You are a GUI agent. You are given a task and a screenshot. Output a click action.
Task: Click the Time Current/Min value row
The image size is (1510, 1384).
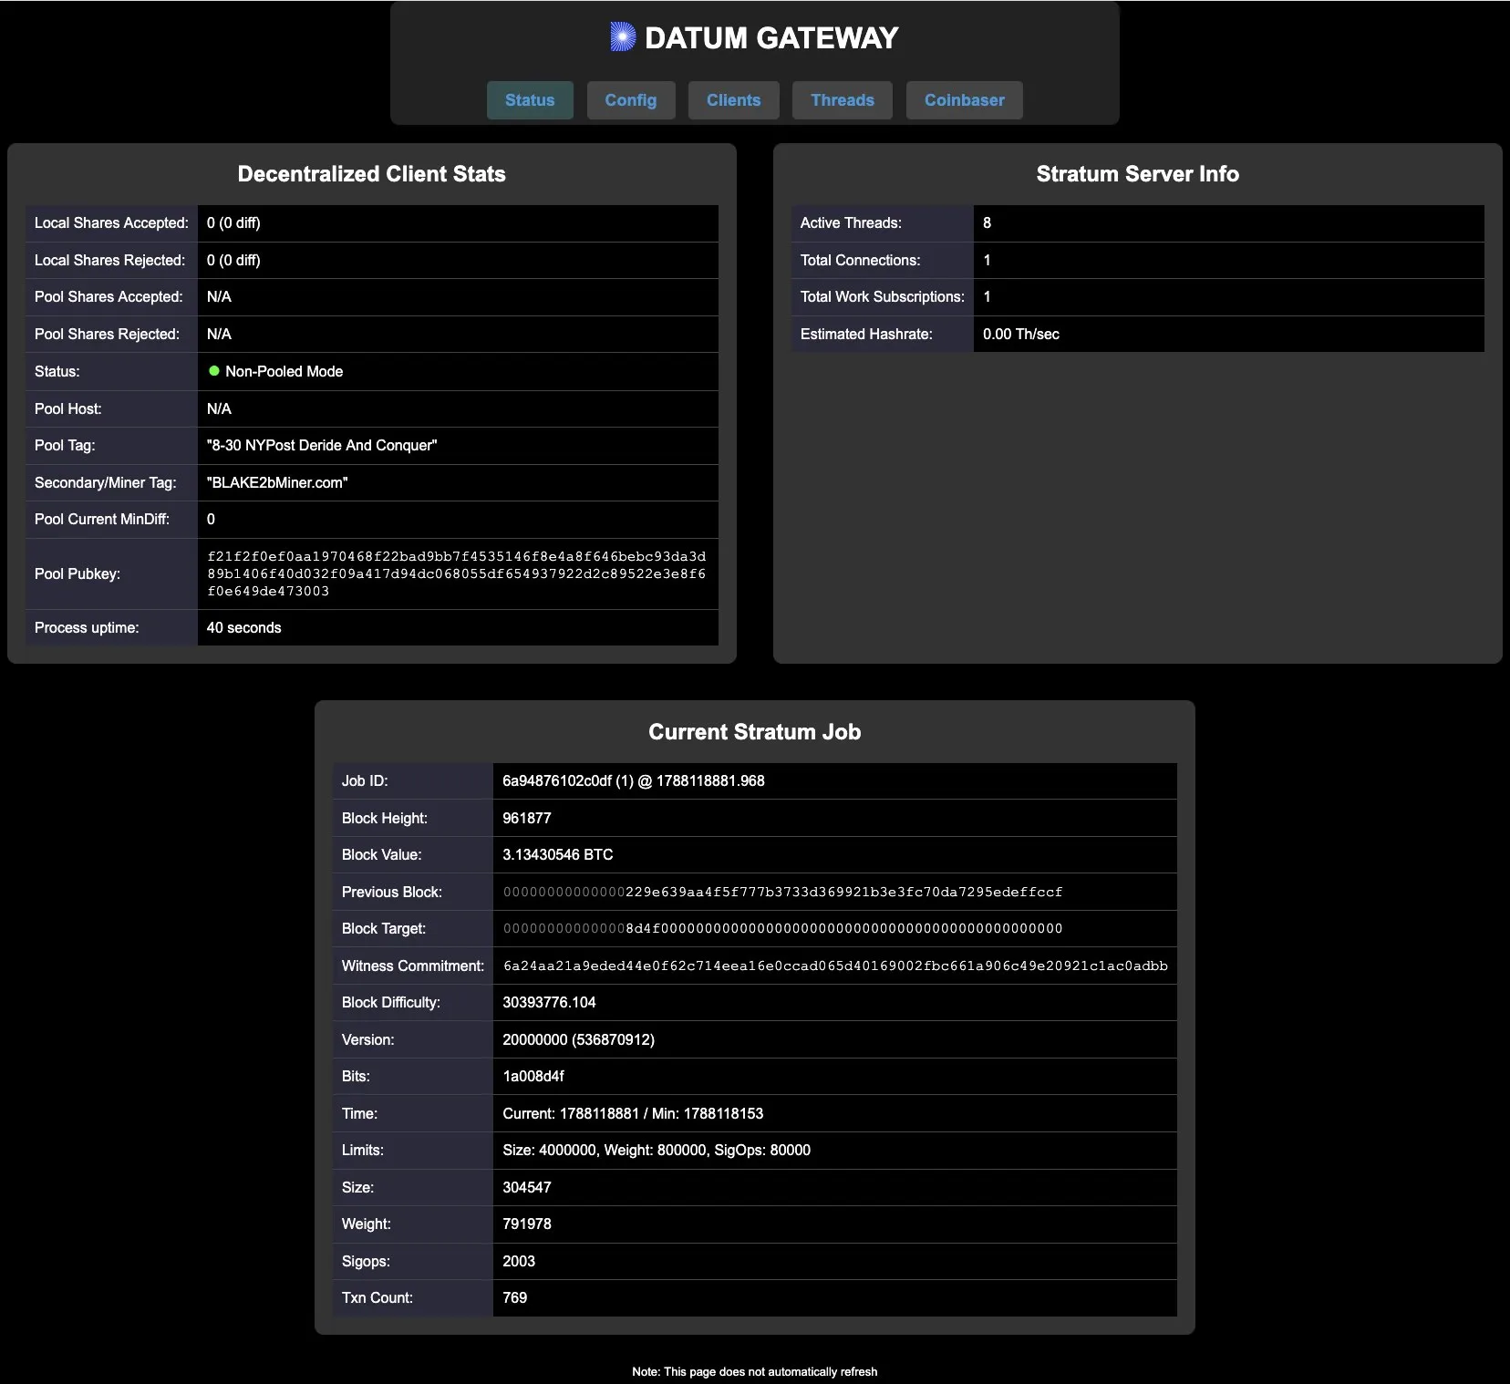(x=633, y=1113)
